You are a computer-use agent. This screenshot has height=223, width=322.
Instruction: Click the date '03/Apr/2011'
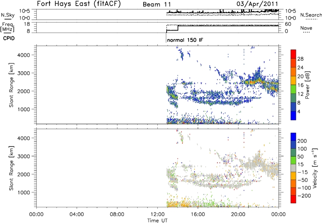coord(257,4)
